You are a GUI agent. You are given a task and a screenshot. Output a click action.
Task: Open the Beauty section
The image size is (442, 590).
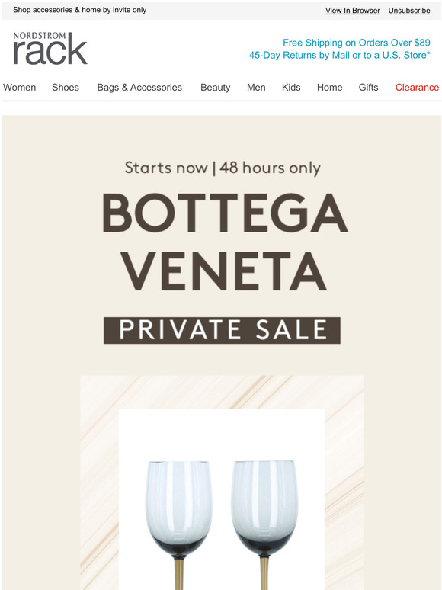pos(215,88)
